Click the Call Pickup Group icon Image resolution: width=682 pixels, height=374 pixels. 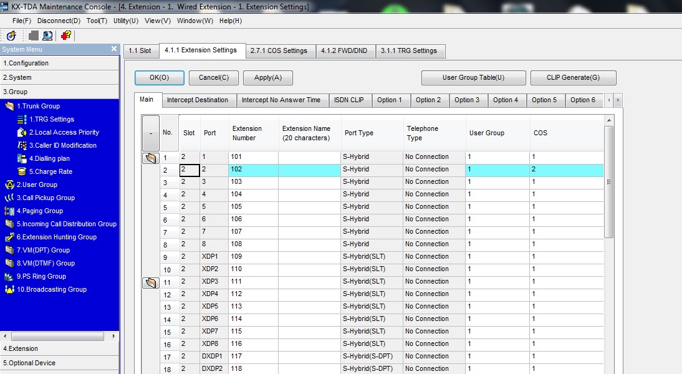point(9,198)
